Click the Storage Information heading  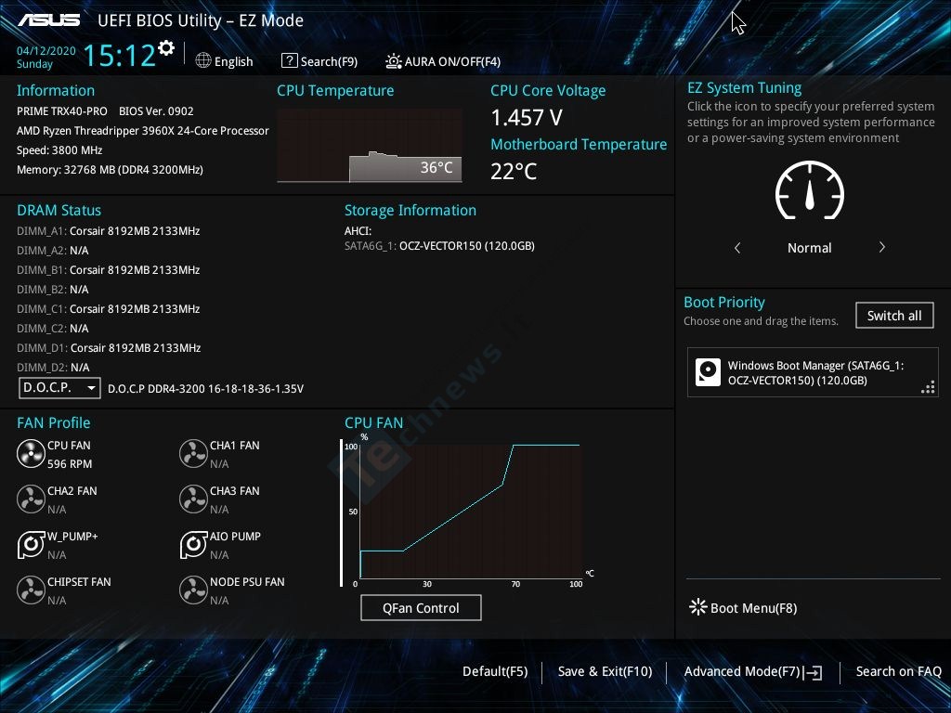(410, 211)
